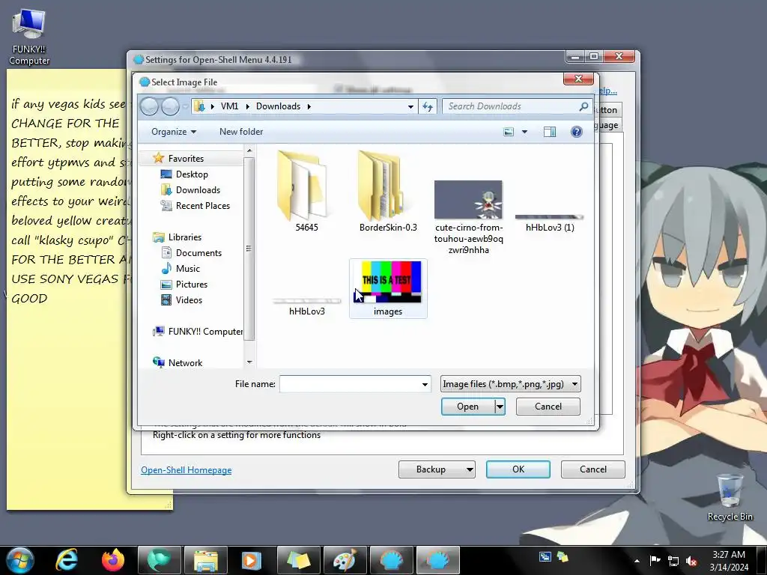Click the navigation pane scroll down arrow
Image resolution: width=767 pixels, height=575 pixels.
coord(249,362)
